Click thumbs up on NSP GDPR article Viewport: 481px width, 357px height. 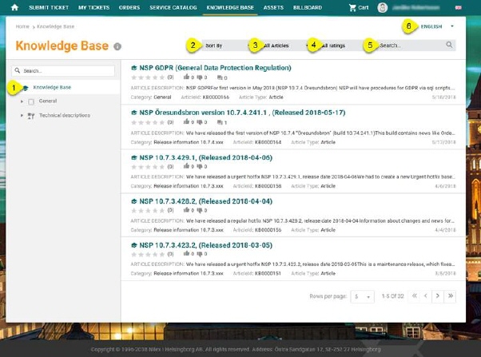coord(188,77)
